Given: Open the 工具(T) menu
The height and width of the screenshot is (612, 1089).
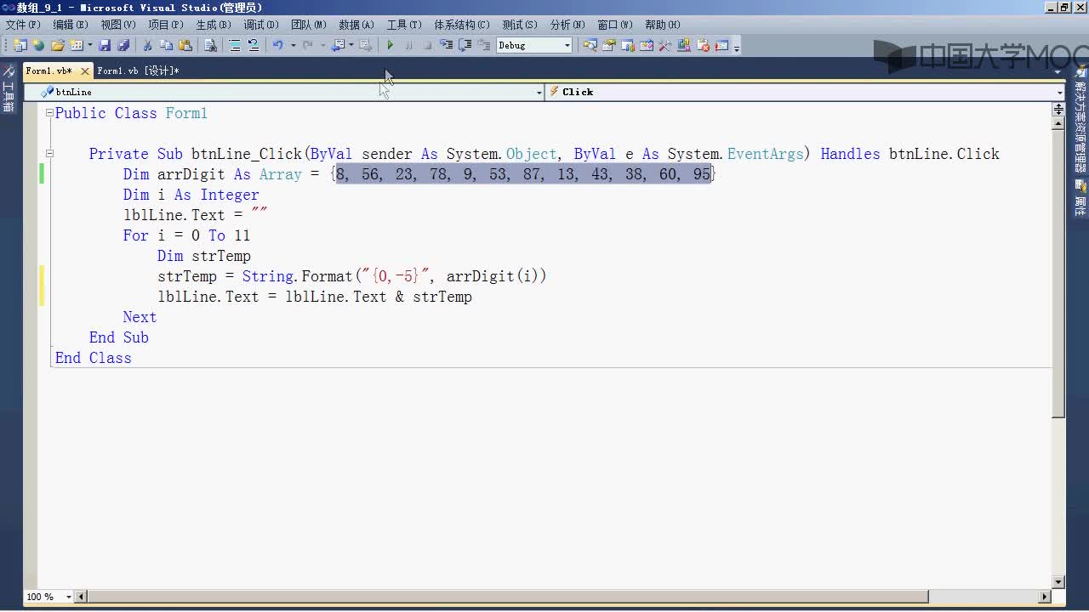Looking at the screenshot, I should tap(403, 25).
